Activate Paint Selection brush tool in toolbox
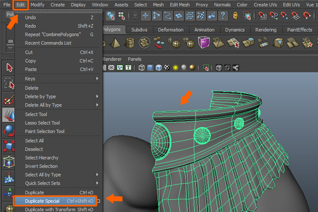318x212 pixels. coord(9,99)
